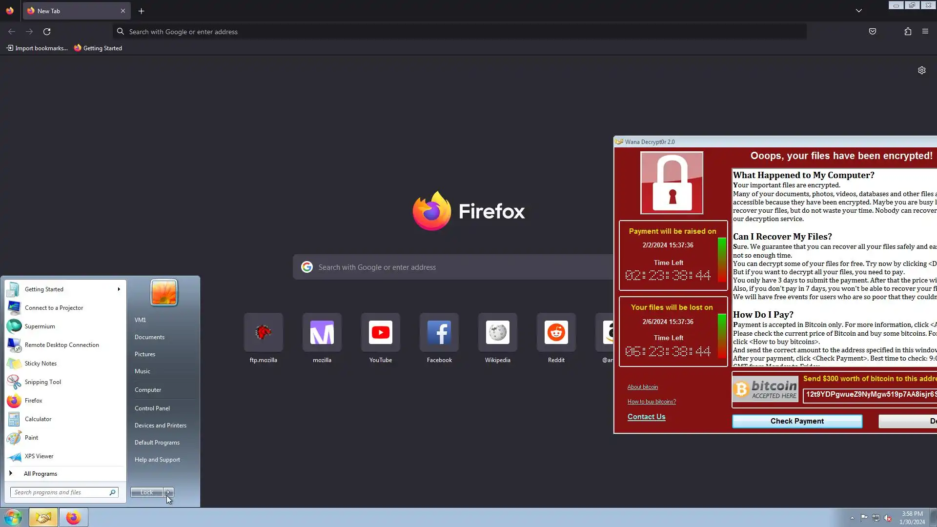
Task: Open the Reddit shortcut tile
Action: (556, 333)
